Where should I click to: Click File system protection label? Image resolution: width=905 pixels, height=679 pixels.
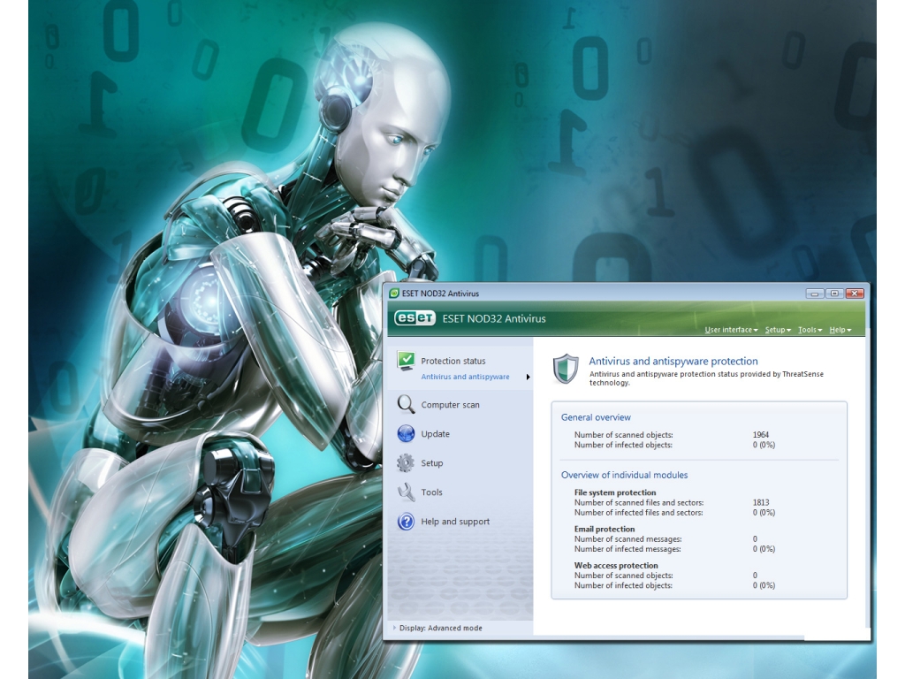click(615, 492)
